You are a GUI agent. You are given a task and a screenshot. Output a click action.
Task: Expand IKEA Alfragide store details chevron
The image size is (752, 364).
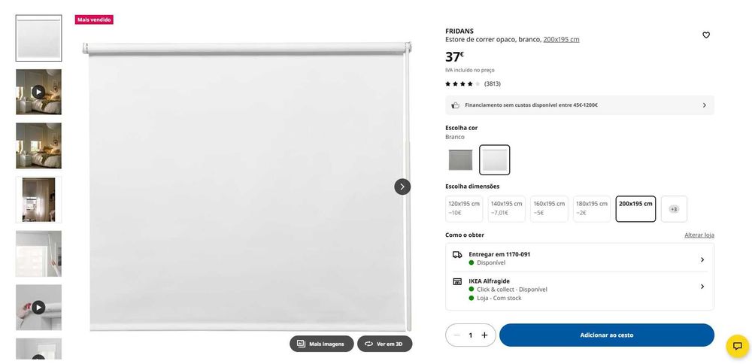(702, 287)
